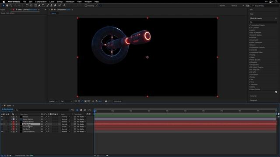Toggle visibility of Space Station layer

tap(2, 119)
